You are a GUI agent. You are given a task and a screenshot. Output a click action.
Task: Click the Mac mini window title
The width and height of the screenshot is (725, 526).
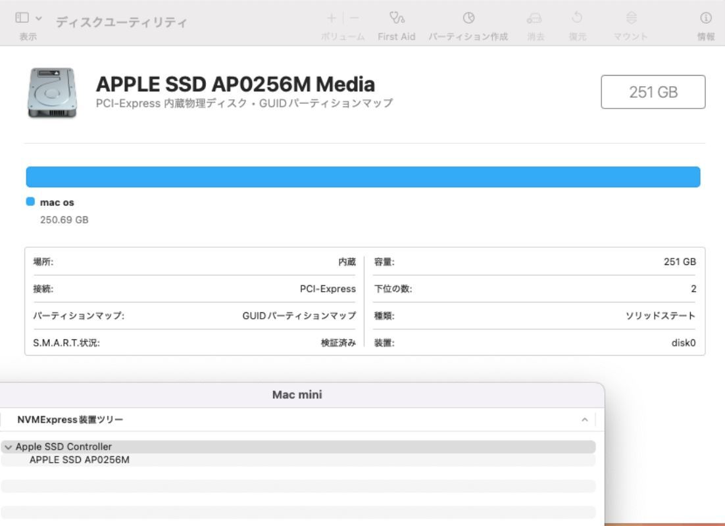tap(297, 394)
